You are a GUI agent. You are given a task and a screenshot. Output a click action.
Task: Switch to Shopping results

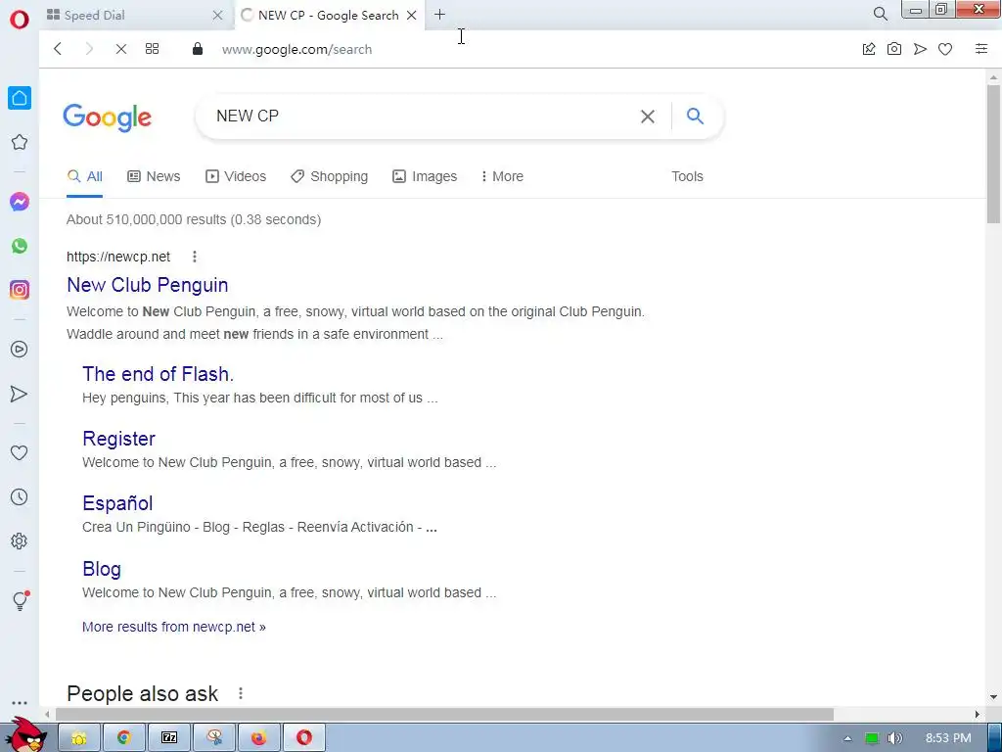click(329, 176)
